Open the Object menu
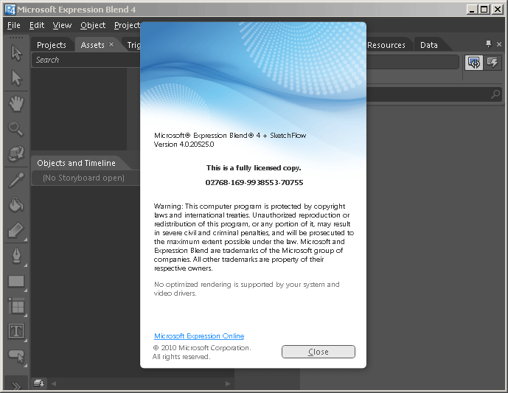This screenshot has height=393, width=508. [93, 25]
